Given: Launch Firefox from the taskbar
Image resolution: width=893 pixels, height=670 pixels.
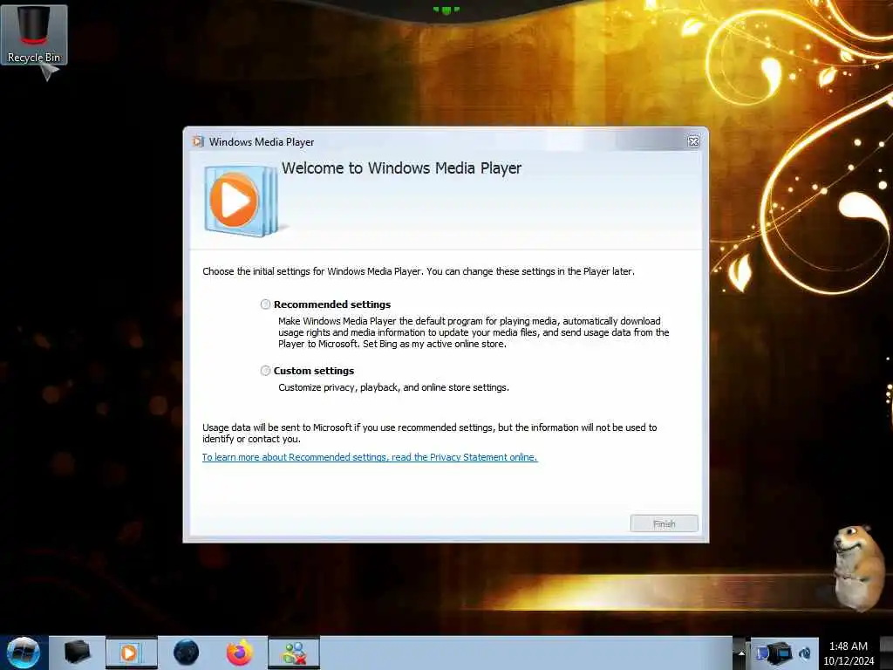Looking at the screenshot, I should point(240,653).
